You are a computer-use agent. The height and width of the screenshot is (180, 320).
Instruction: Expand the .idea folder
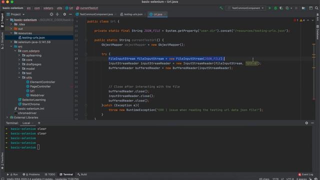11,24
